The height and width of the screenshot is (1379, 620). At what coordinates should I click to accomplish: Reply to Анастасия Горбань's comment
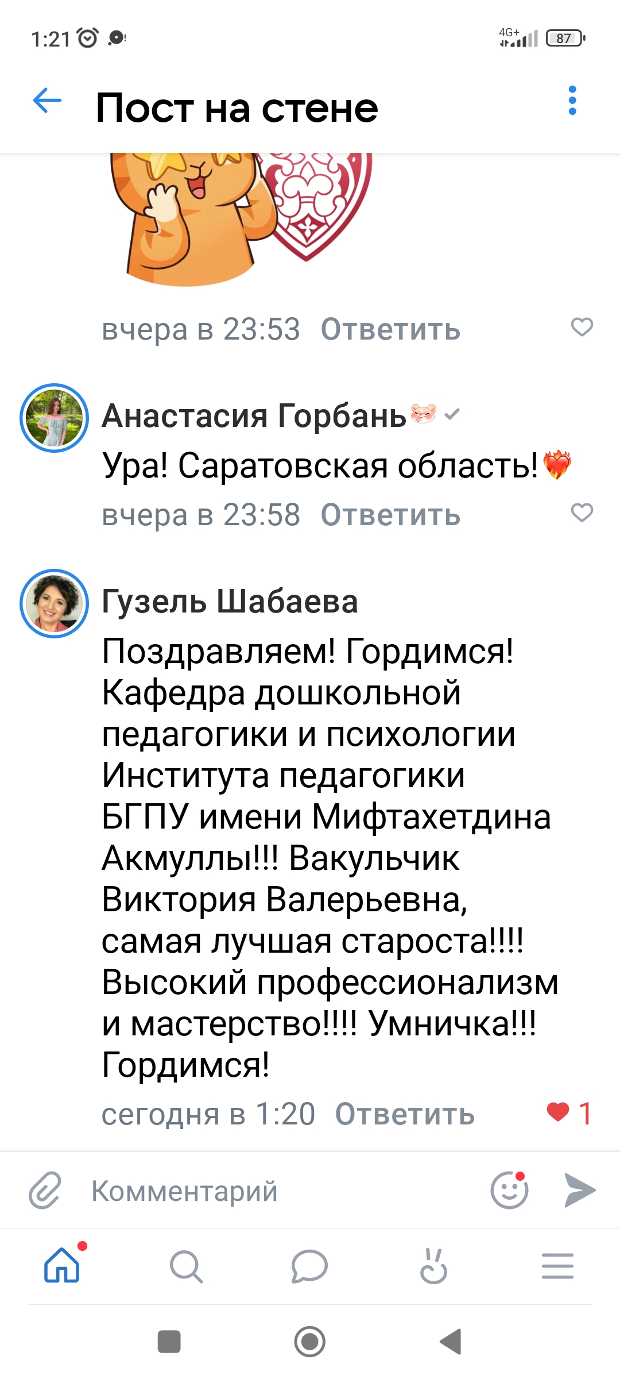tap(390, 515)
